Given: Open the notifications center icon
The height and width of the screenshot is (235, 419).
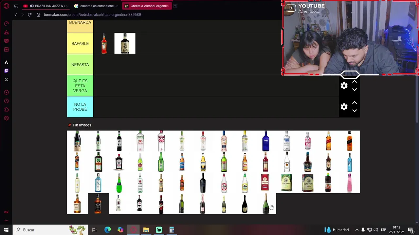Looking at the screenshot, I should coord(411,230).
